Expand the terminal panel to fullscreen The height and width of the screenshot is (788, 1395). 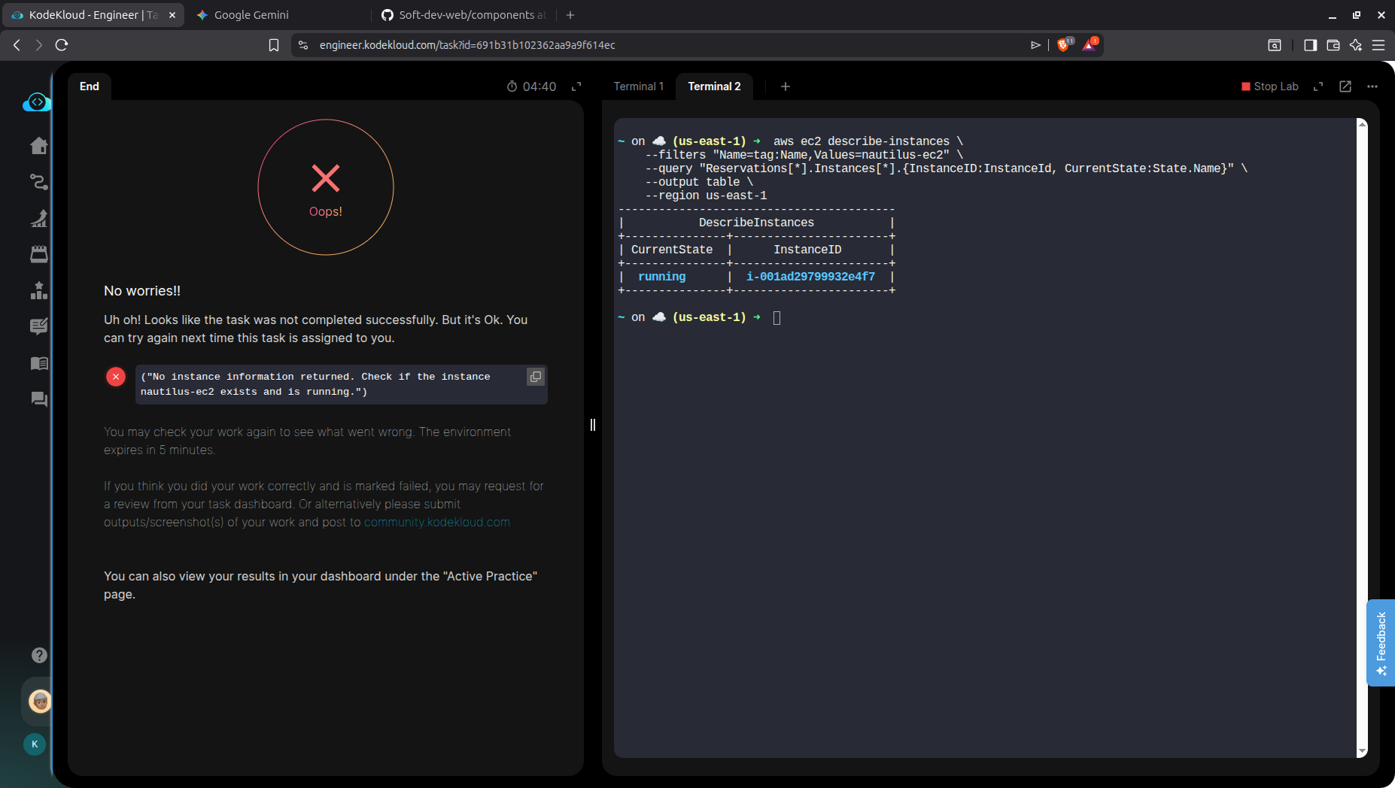pyautogui.click(x=1318, y=86)
